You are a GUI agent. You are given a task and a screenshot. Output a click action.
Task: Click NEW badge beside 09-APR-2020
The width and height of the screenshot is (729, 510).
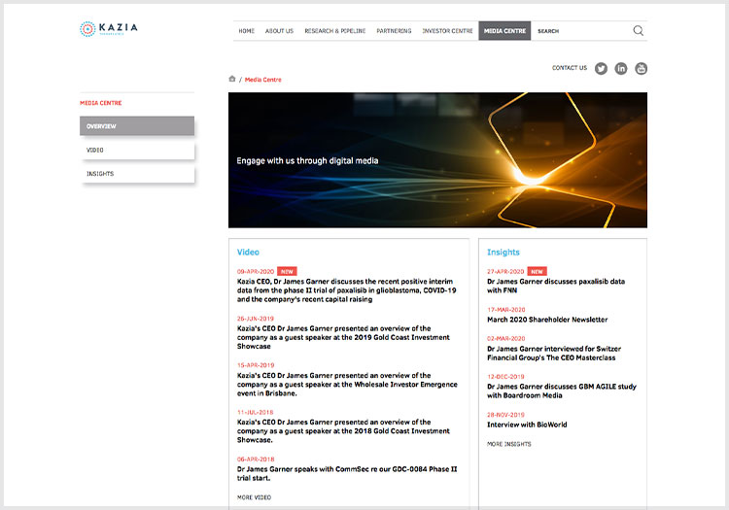pyautogui.click(x=287, y=271)
